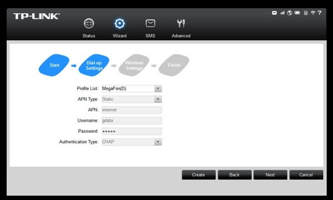The width and height of the screenshot is (333, 200).
Task: Go to the Status page
Action: point(89,28)
